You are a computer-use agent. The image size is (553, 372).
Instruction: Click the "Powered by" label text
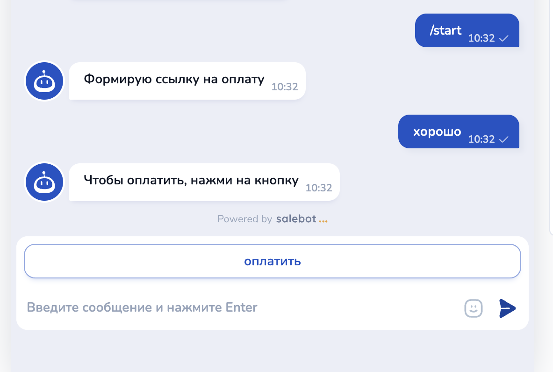pyautogui.click(x=244, y=219)
